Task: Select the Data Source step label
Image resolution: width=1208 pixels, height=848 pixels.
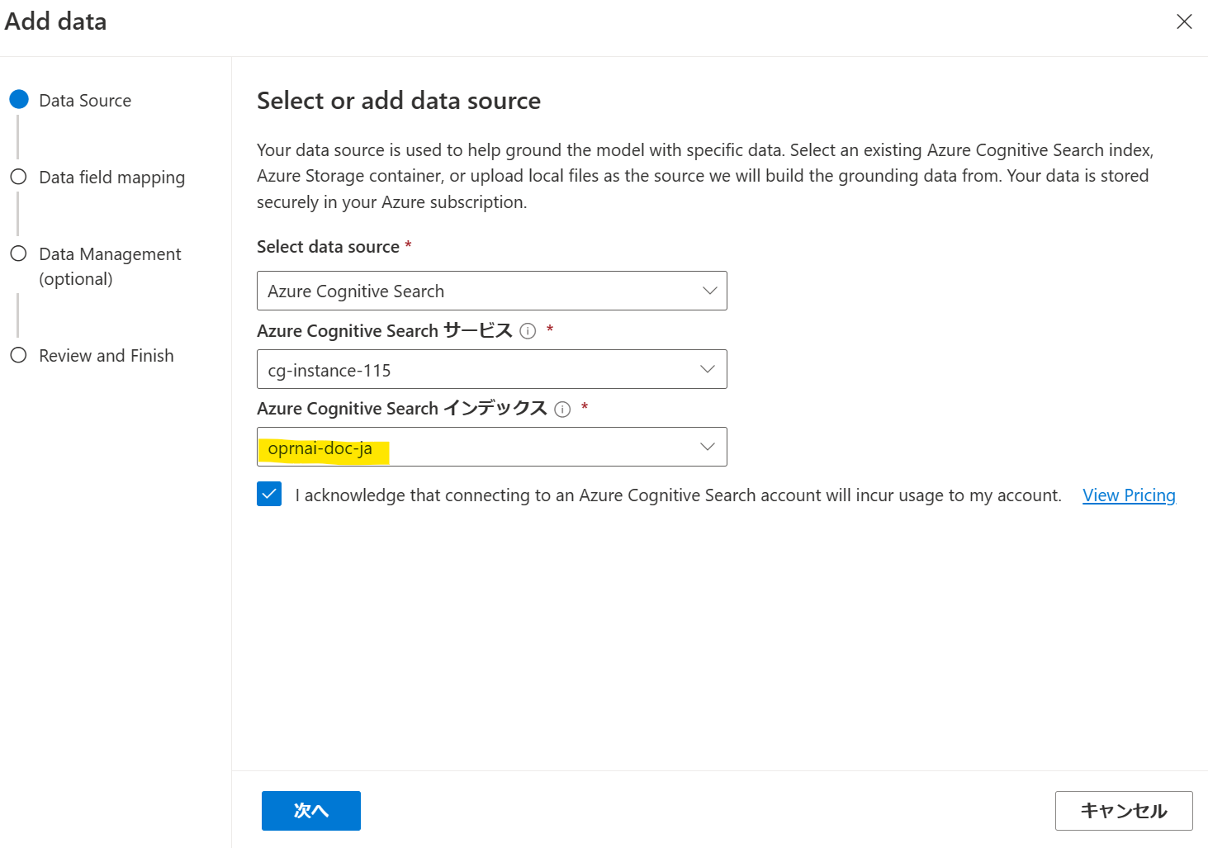Action: (85, 101)
